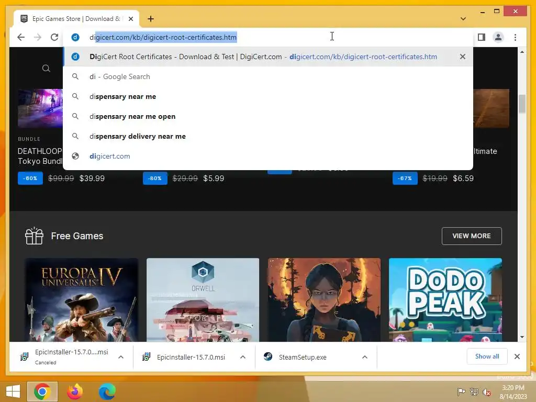Click scrollbar up arrow

pyautogui.click(x=522, y=52)
